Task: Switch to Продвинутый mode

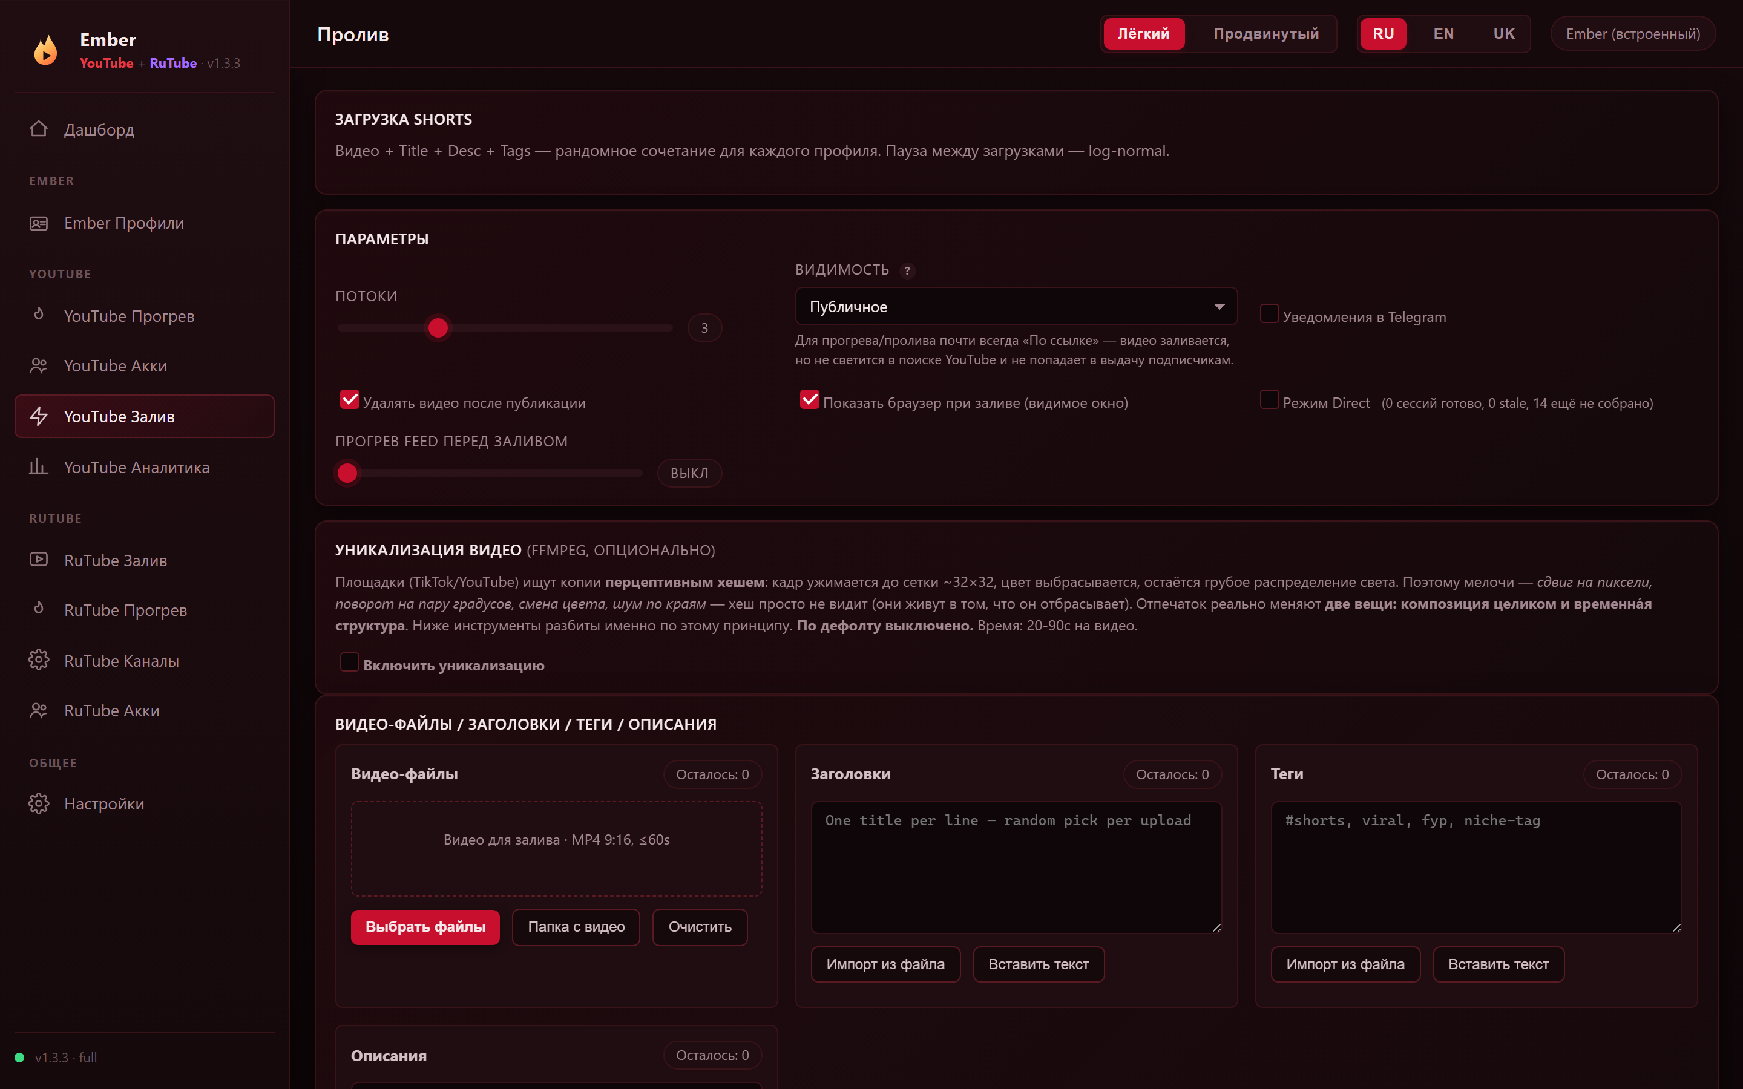Action: point(1265,34)
